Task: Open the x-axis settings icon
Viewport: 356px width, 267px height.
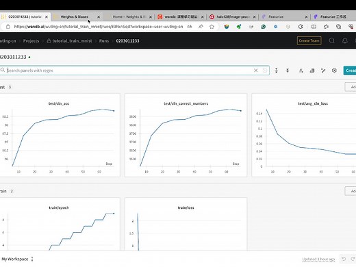Action: click(x=301, y=71)
